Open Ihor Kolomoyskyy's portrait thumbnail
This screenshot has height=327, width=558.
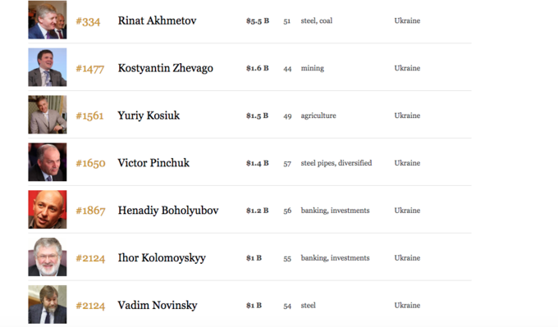[x=48, y=257]
